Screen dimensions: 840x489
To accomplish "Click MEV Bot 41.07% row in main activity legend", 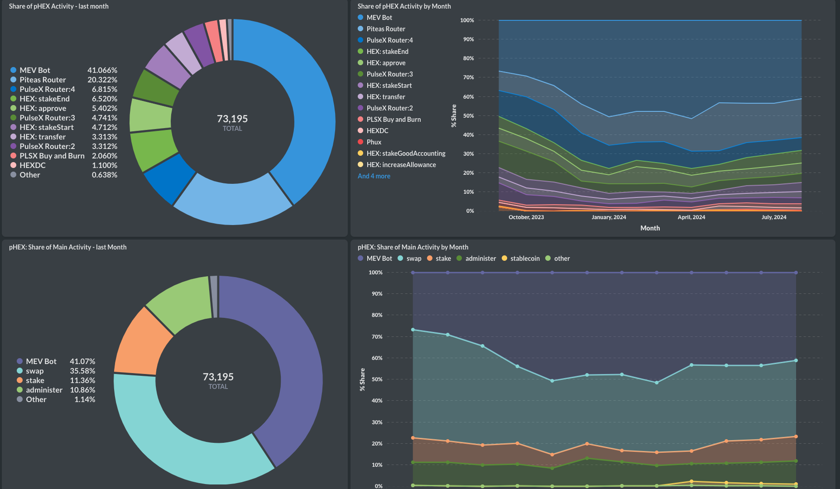I will tap(56, 361).
